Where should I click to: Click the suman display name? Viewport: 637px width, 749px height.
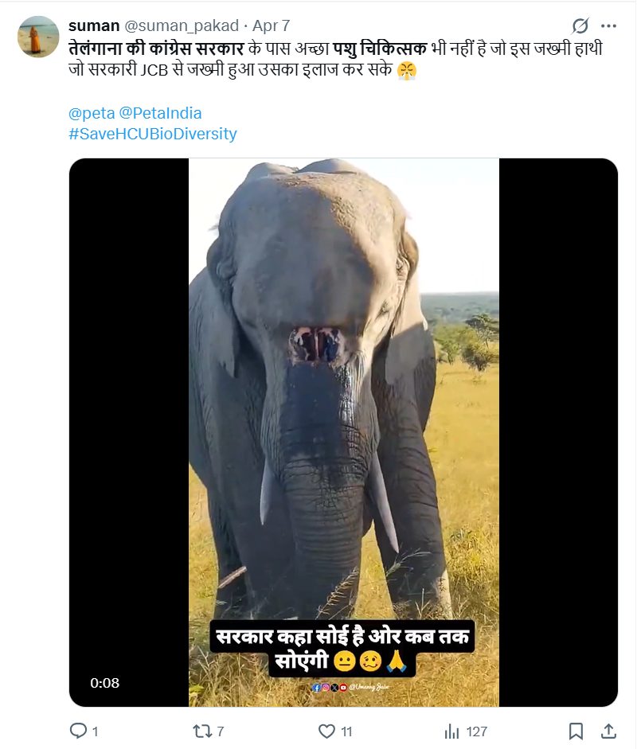94,25
